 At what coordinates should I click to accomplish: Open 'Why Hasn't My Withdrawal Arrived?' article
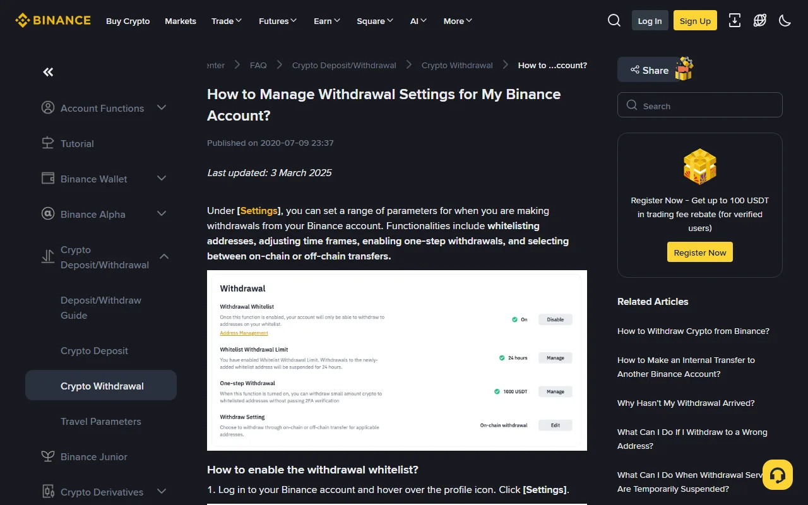pos(686,403)
